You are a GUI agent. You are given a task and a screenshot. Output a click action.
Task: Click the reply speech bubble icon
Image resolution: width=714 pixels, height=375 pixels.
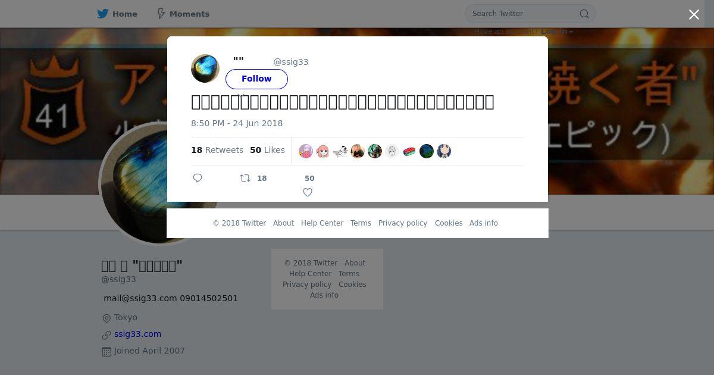click(x=198, y=178)
